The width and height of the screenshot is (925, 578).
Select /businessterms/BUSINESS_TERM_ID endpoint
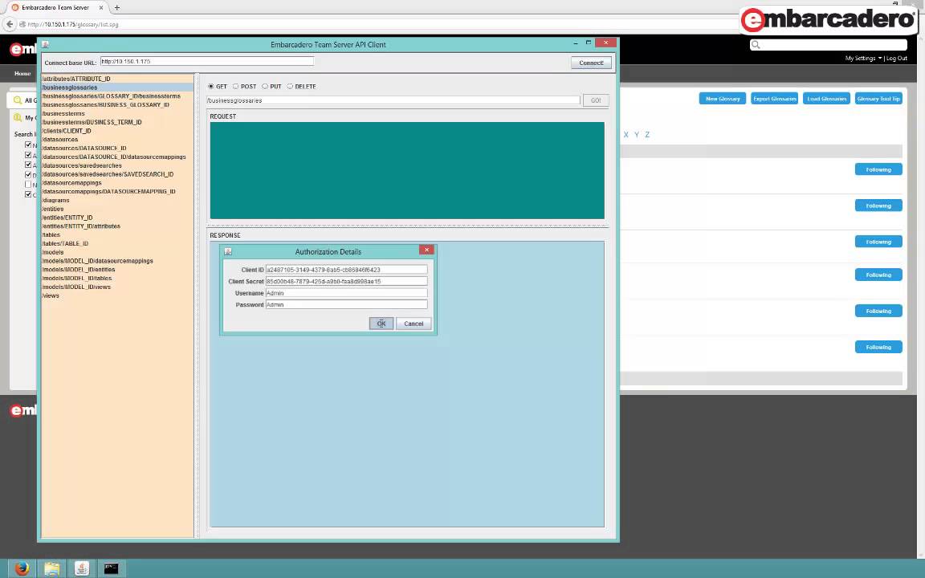pos(92,122)
